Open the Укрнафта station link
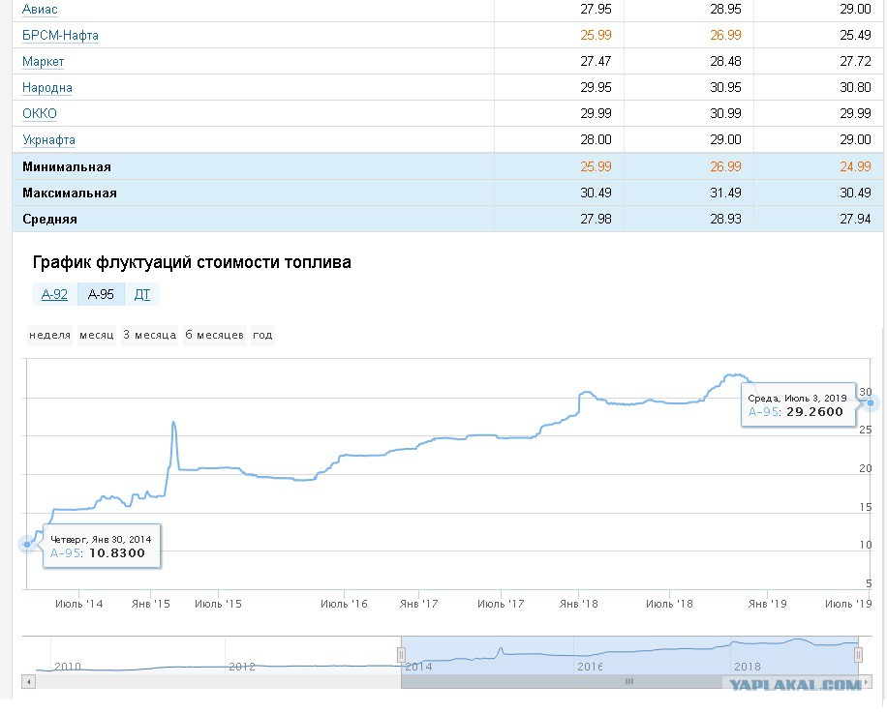 click(x=48, y=139)
